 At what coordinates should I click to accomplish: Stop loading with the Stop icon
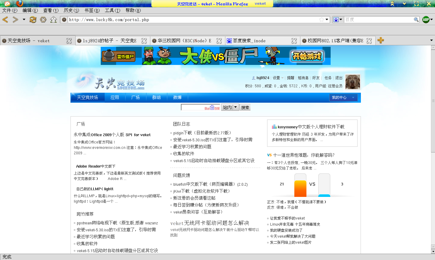coord(43,20)
